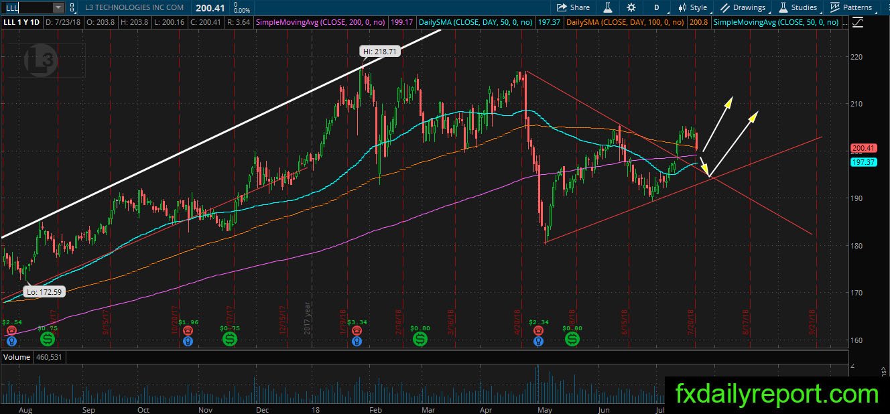Open the flask icon beside Share
Screen dimensions: 890x414
point(607,7)
